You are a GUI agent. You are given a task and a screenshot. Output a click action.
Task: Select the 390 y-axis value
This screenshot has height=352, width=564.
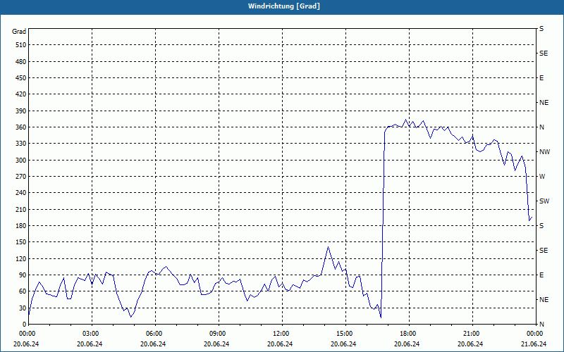(x=21, y=111)
